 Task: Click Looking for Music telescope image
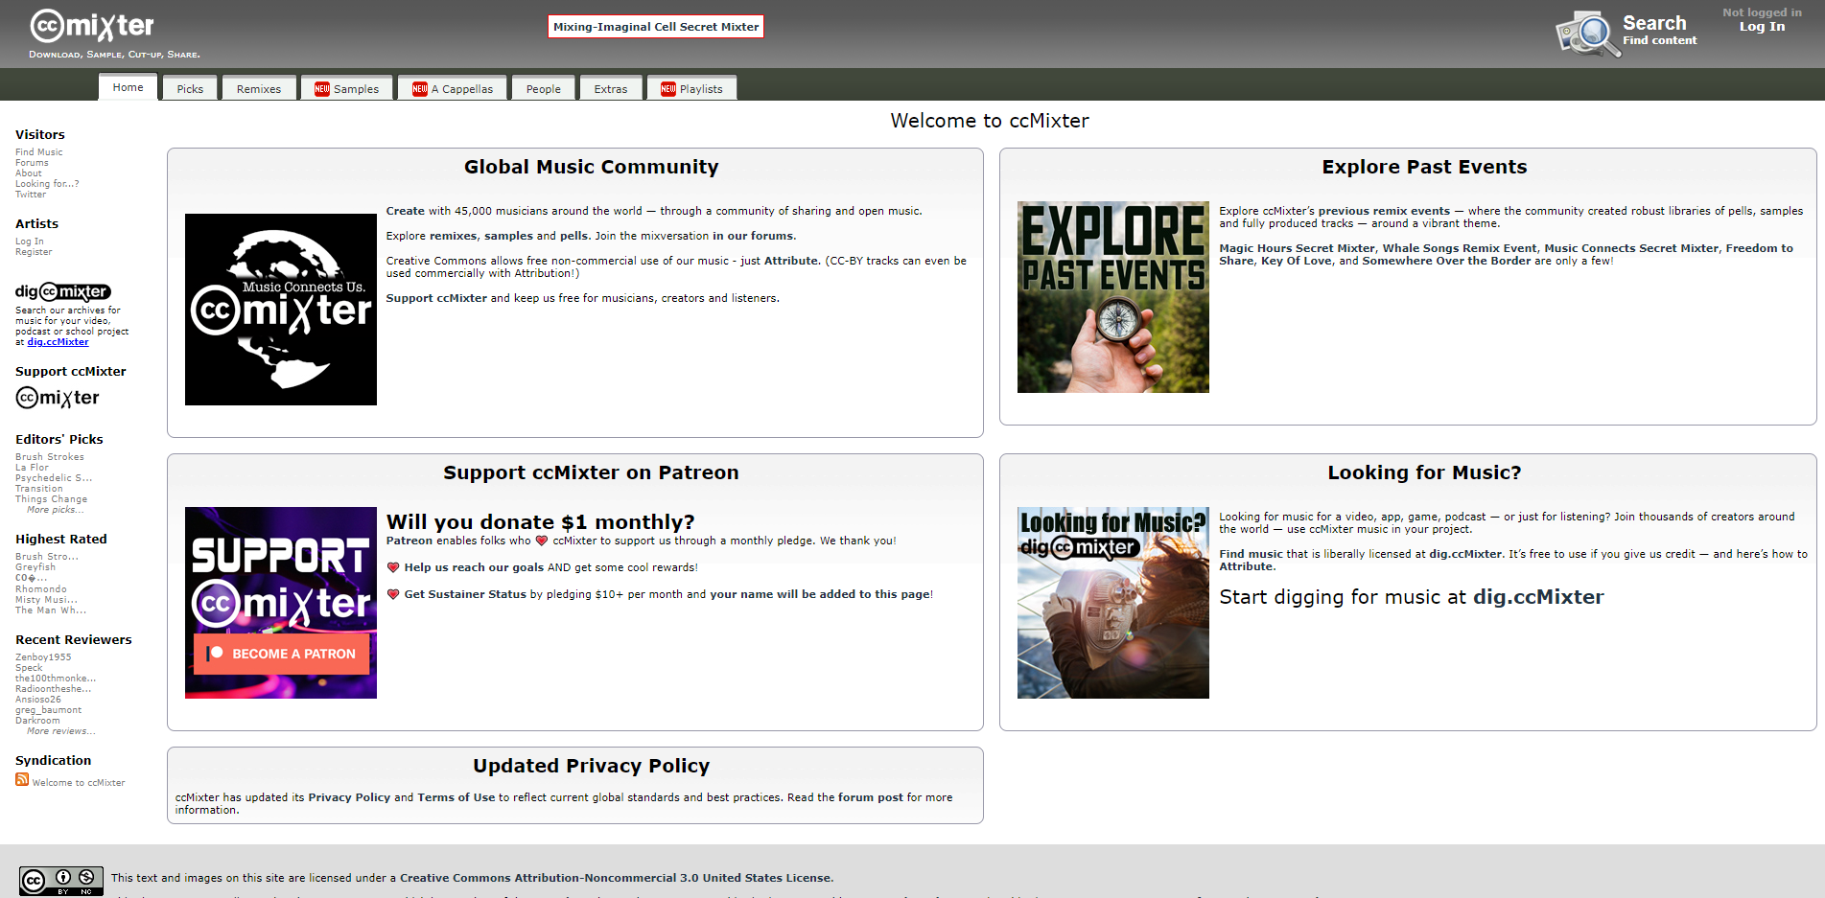click(1112, 603)
